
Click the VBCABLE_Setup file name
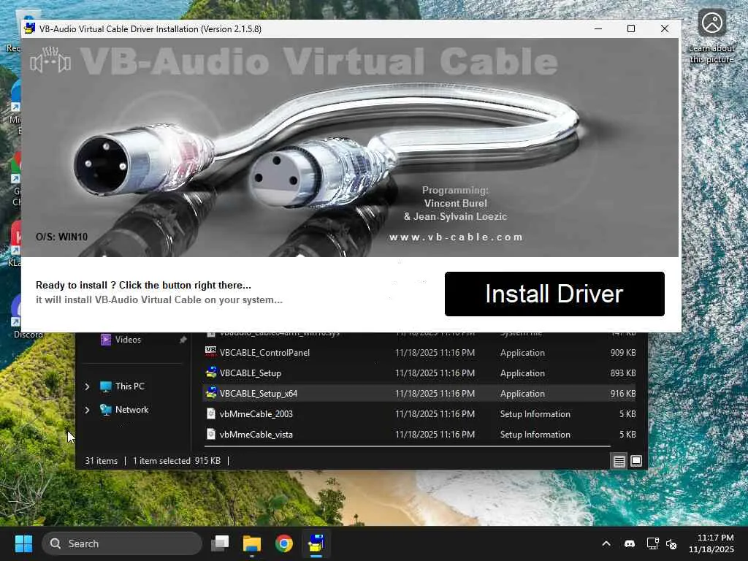tap(251, 373)
